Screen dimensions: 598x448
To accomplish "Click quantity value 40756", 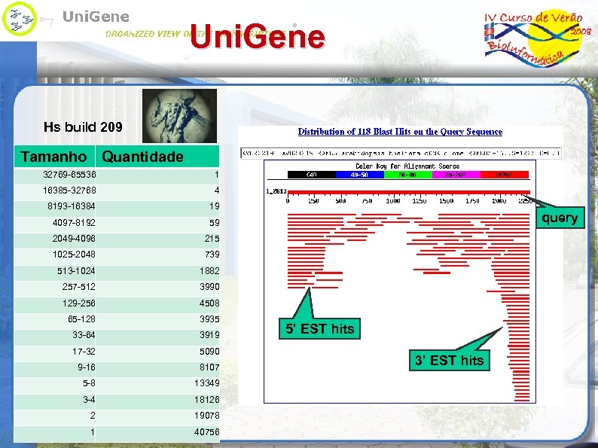I will coord(206,432).
